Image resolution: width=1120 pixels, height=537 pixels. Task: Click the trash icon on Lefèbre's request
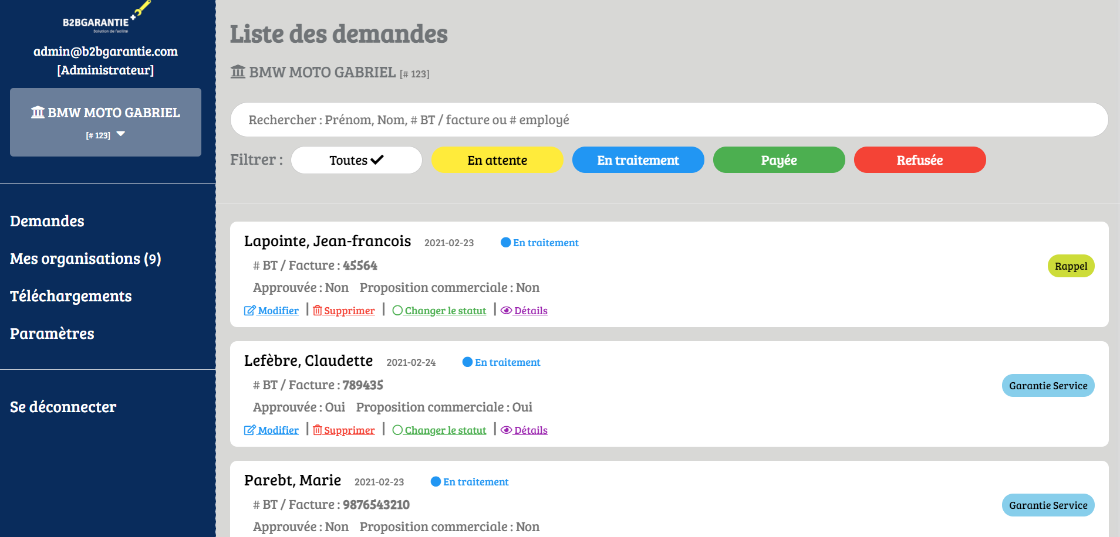tap(318, 430)
